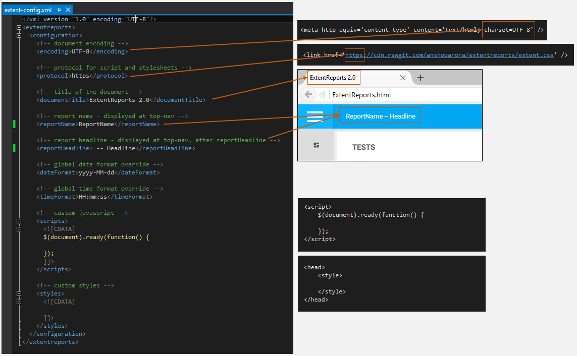Select the extent-config.xml document tab
The height and width of the screenshot is (356, 577).
click(29, 10)
